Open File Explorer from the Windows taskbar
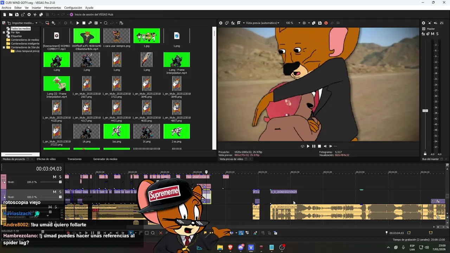 point(220,247)
